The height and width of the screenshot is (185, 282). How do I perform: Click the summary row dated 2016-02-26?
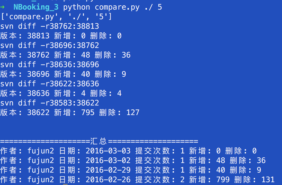pyautogui.click(x=137, y=180)
